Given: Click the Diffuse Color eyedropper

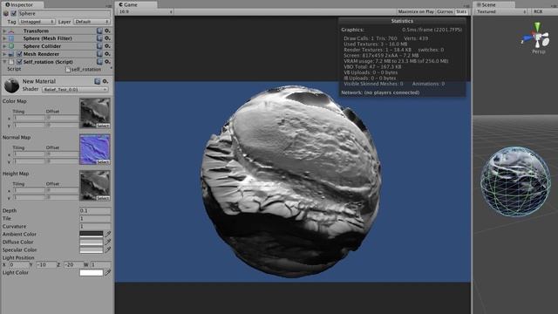Looking at the screenshot, I should (x=108, y=242).
